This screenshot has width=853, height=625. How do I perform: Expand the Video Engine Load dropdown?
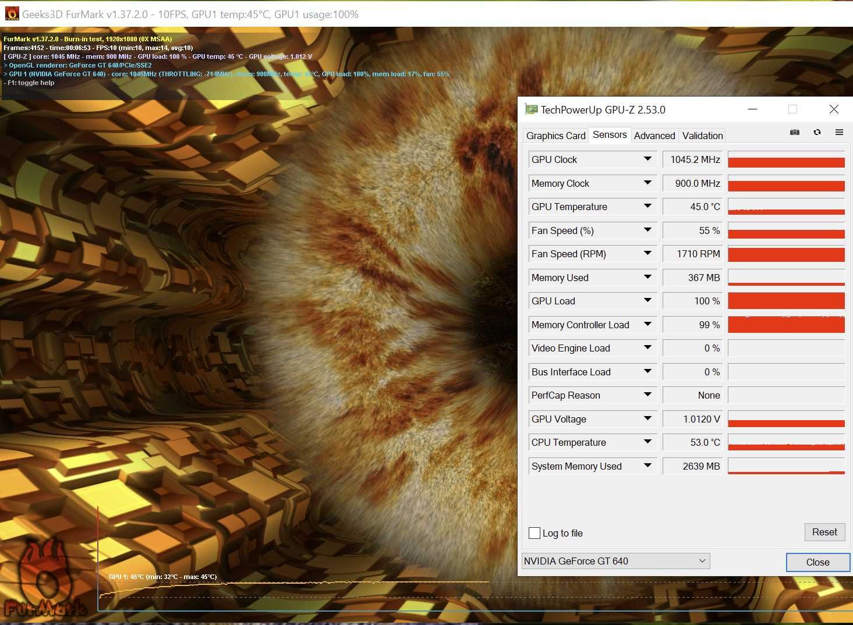tap(647, 347)
